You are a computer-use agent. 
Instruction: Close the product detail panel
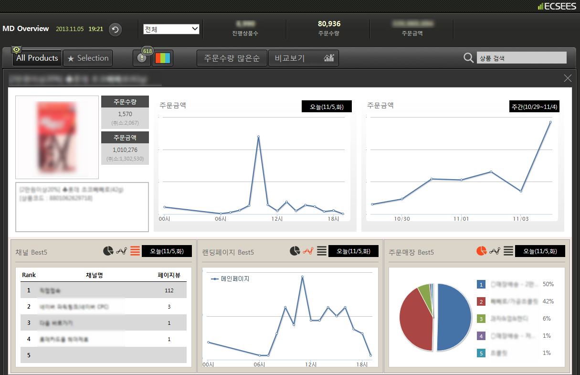click(568, 78)
